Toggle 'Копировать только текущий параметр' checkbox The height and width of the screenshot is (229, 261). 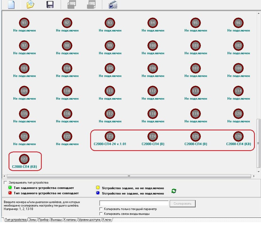[x=101, y=209]
